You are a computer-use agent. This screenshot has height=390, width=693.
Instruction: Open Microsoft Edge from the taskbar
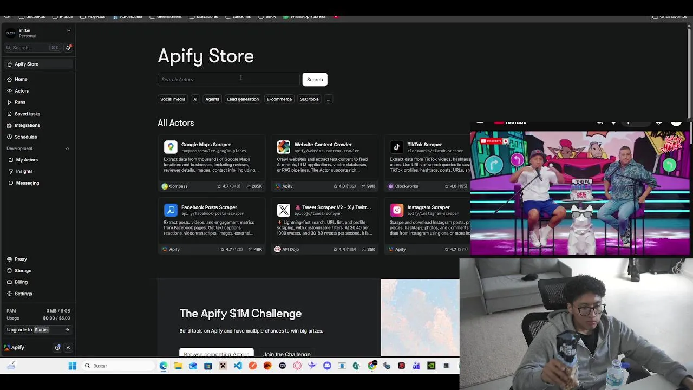click(164, 366)
